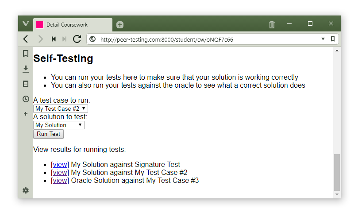Viewport: 358px width, 213px height.
Task: Open the Downloads side panel
Action: coord(26,69)
